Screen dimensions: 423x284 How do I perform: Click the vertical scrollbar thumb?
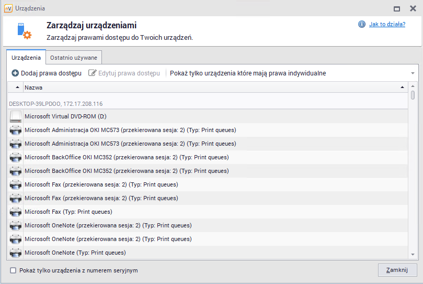click(413, 95)
